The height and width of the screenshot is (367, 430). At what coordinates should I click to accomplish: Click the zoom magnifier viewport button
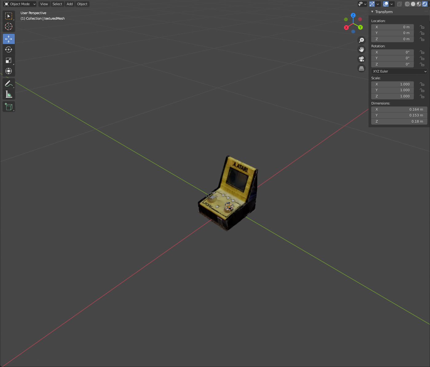[361, 40]
